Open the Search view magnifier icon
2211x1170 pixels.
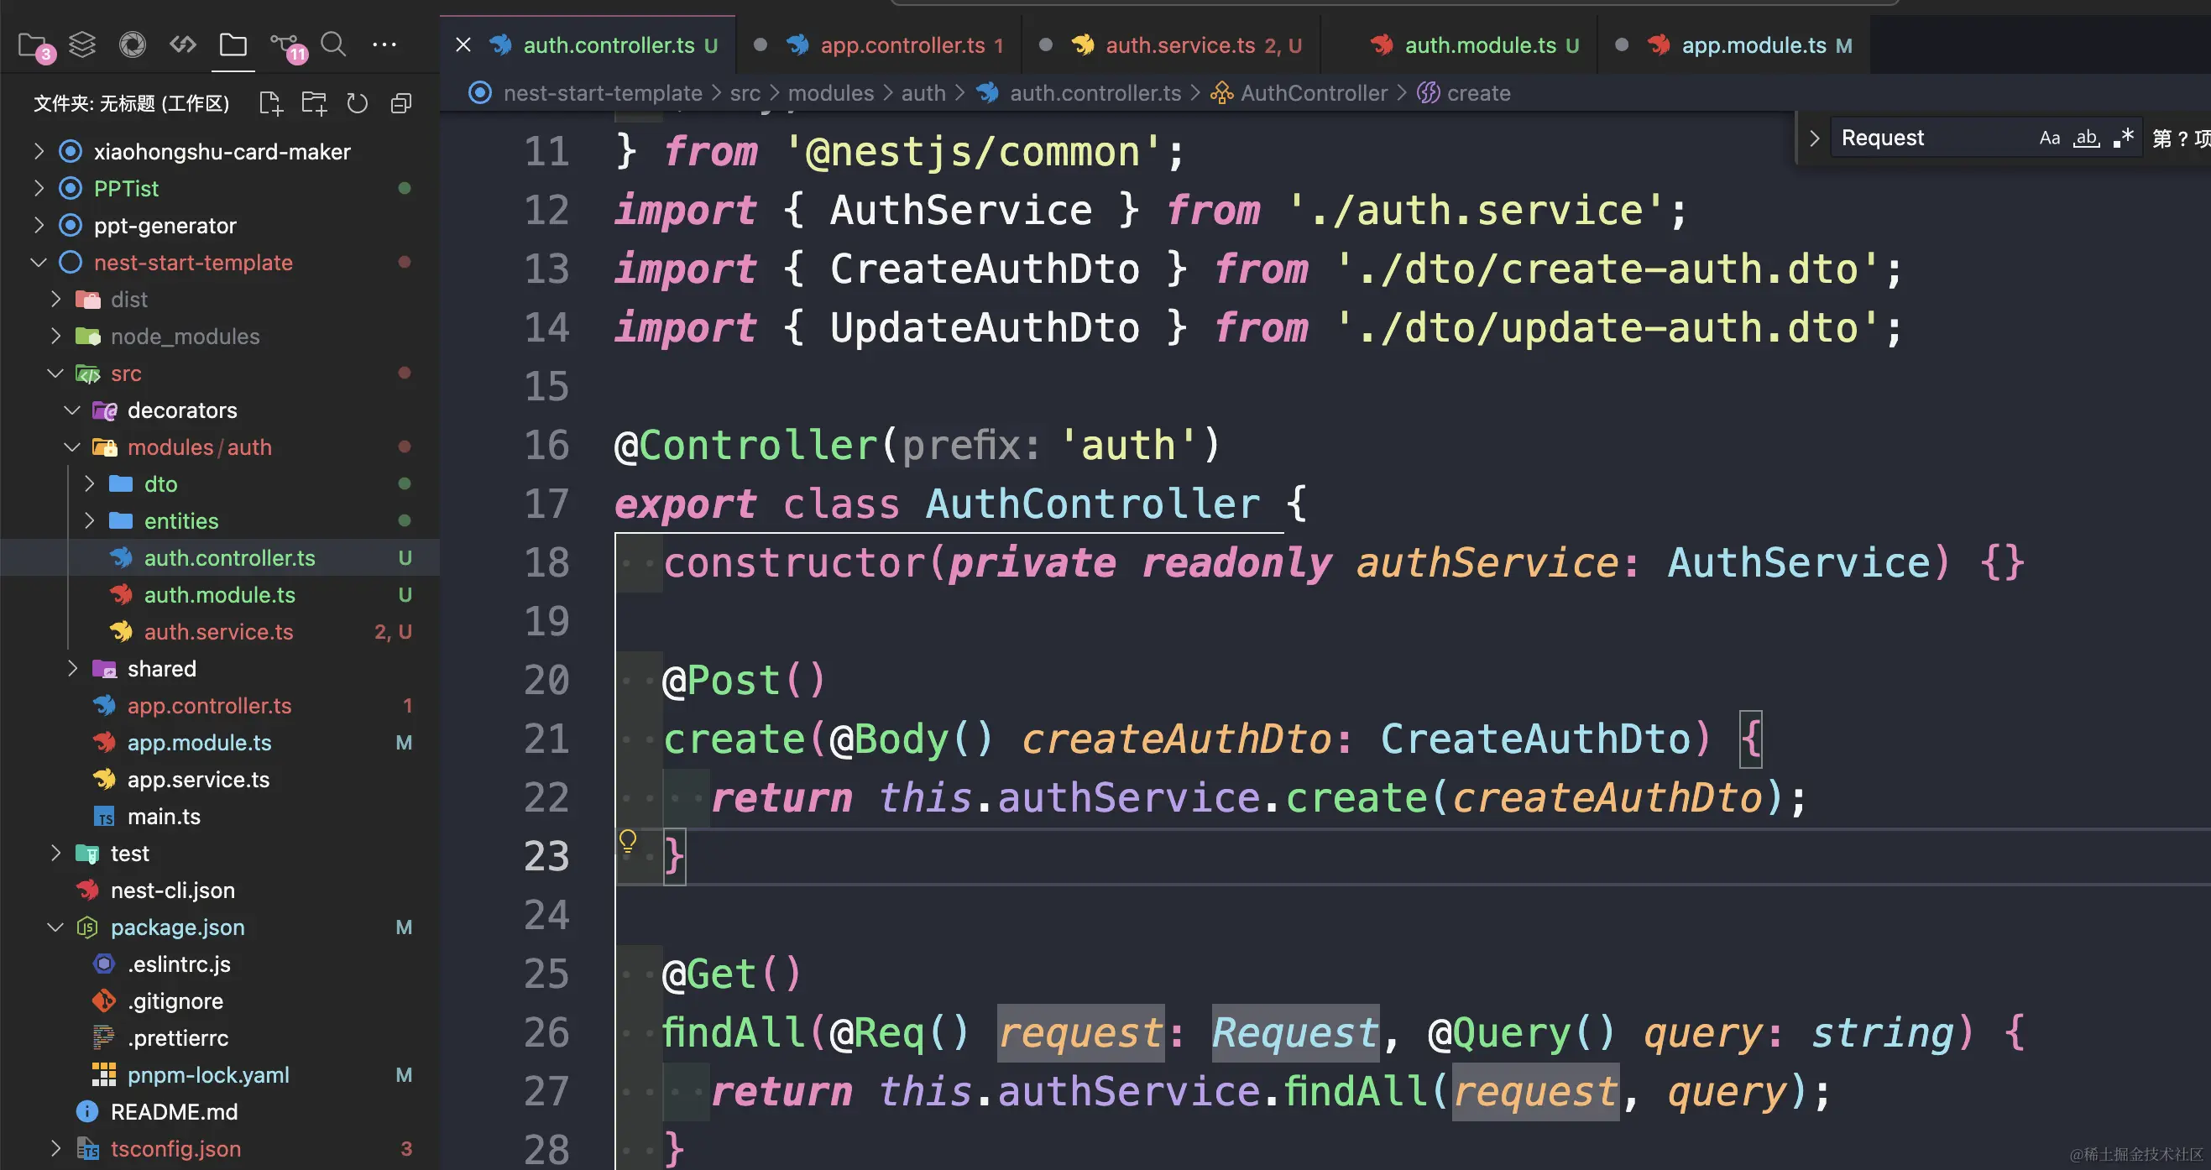(333, 44)
